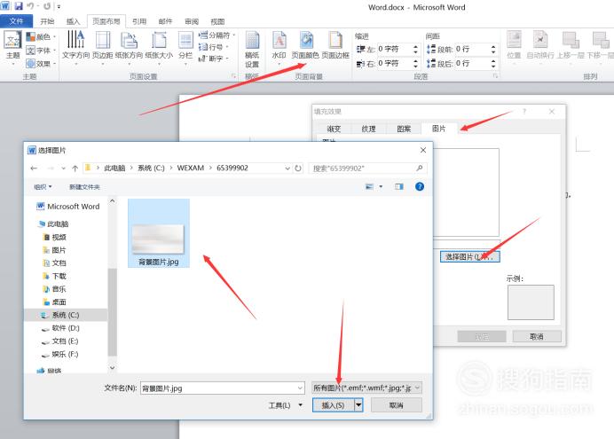Click New Folder (新建文件夹) button
614x439 pixels.
[x=84, y=187]
